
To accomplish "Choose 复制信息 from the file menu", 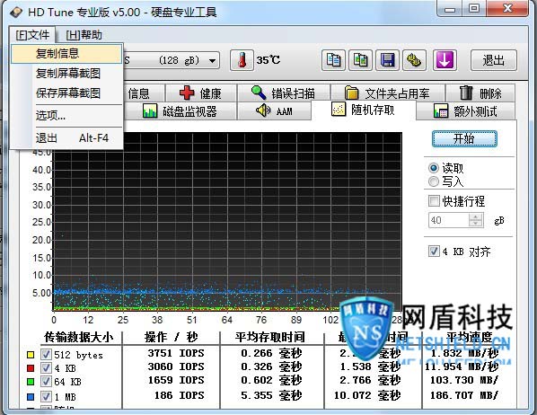I will click(66, 54).
